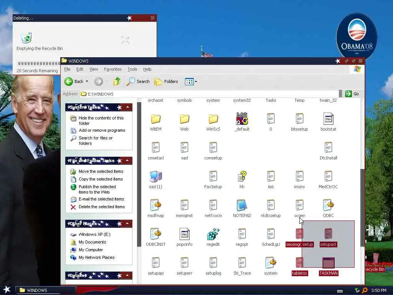
Task: Open the Views dropdown menu
Action: point(191,81)
